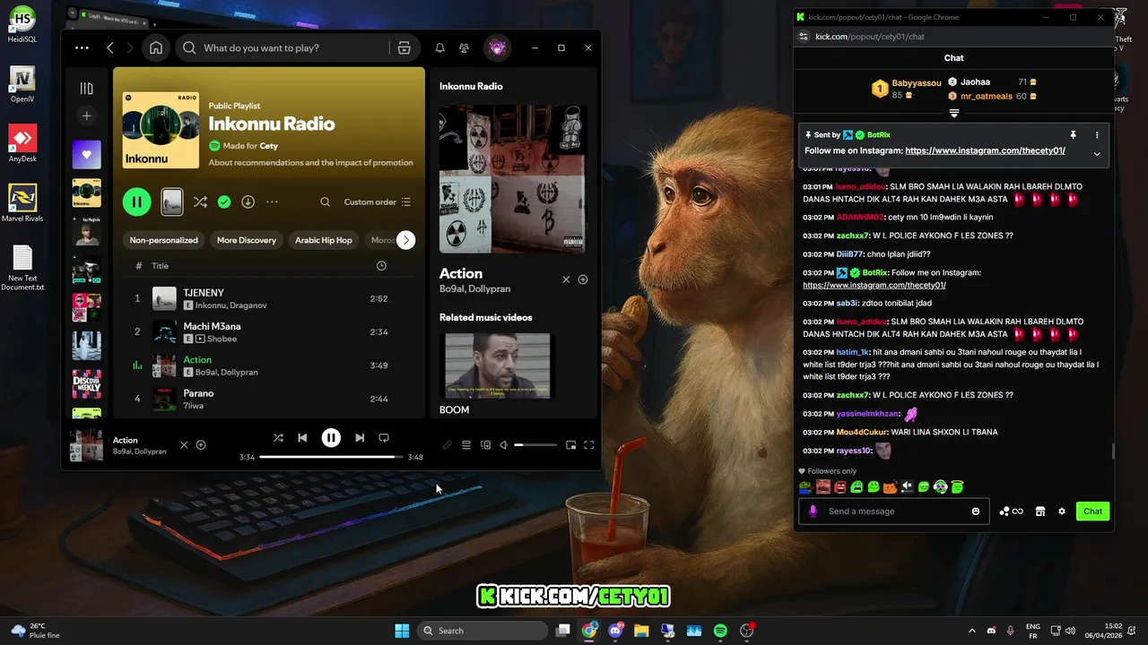Create playlist with plus icon in sidebar
The image size is (1148, 645).
pos(86,116)
